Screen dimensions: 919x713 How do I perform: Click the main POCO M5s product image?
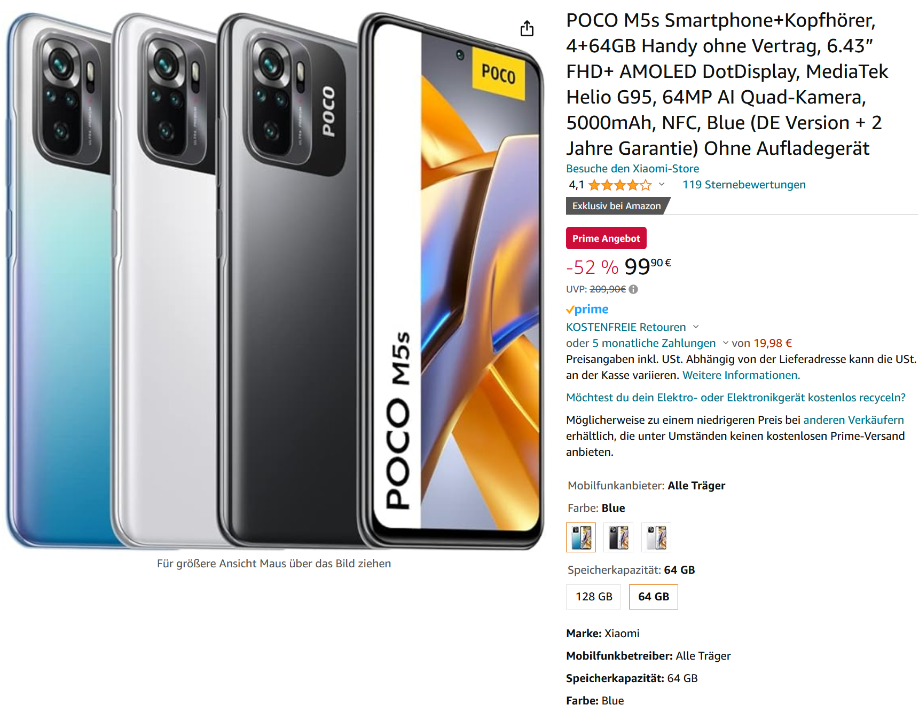(274, 280)
